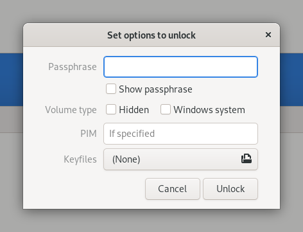This screenshot has height=232, width=303.
Task: Click the "(None)" text in Keyfiles
Action: tap(126, 159)
